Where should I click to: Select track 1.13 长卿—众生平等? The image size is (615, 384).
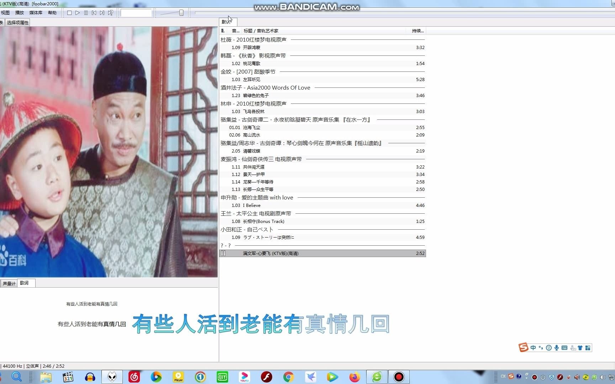(x=322, y=189)
